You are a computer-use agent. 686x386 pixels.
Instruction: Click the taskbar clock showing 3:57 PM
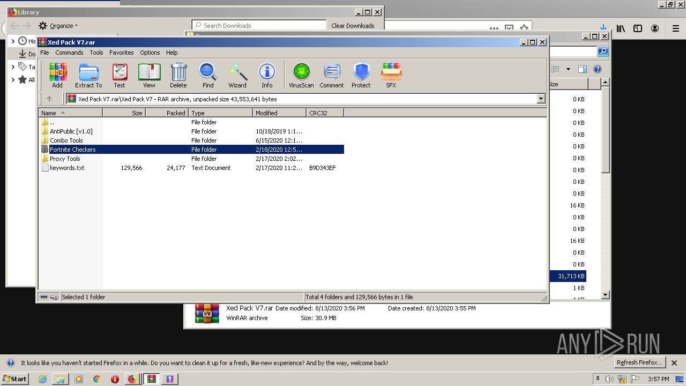pos(658,379)
